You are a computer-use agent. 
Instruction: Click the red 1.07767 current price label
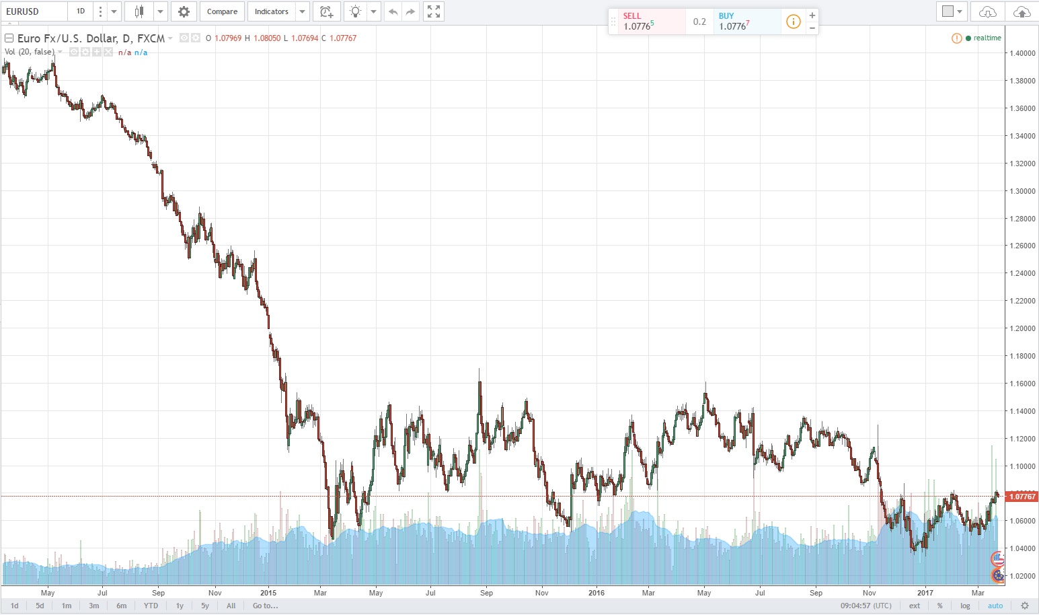pos(1022,497)
